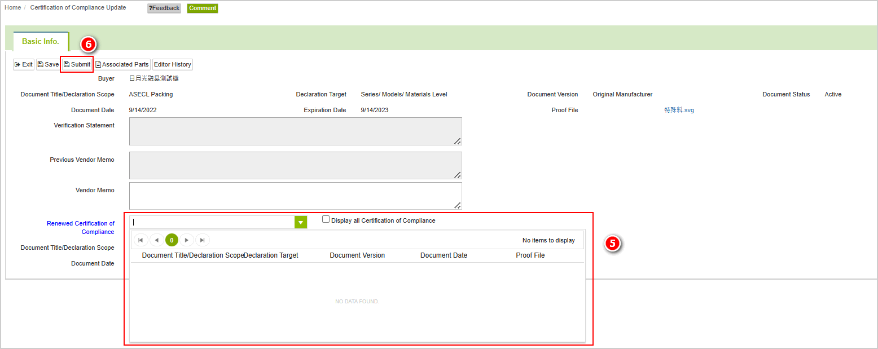Sort by Document Date column header
878x349 pixels.
[x=444, y=255]
